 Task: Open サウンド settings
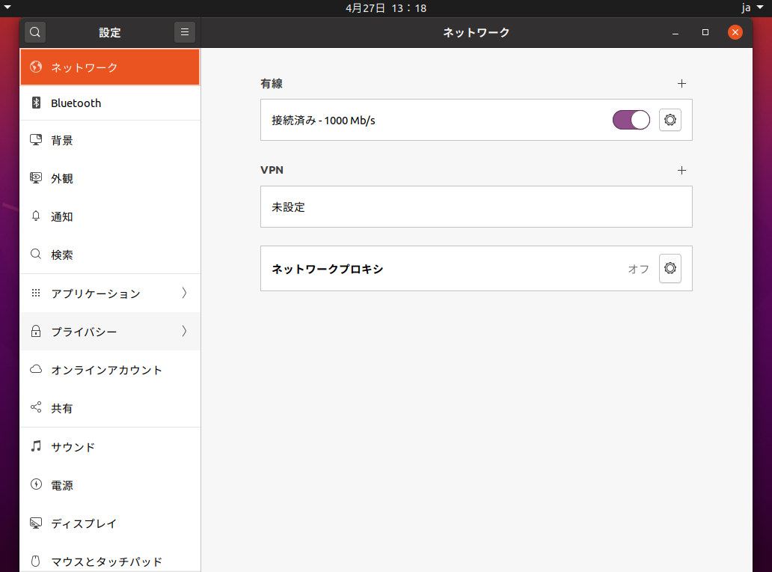tap(110, 447)
